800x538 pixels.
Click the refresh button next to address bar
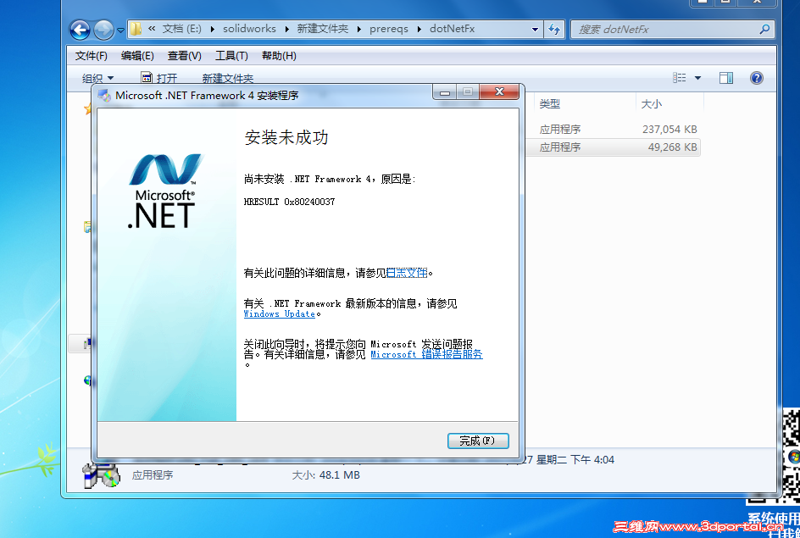tap(554, 29)
